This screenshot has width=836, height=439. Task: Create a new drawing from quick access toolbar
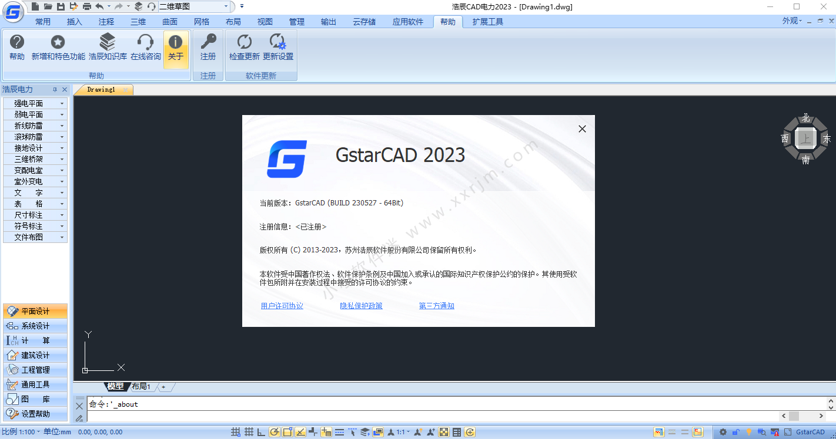(x=35, y=6)
